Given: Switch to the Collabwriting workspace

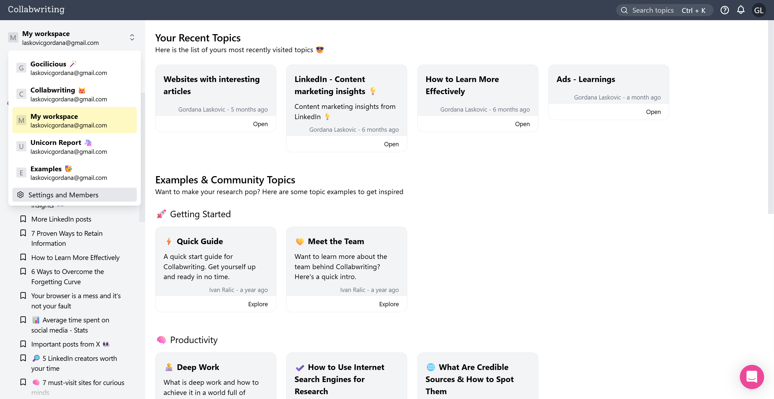Looking at the screenshot, I should pos(74,94).
